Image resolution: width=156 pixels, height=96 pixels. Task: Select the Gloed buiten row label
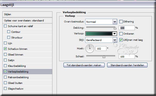click(15, 83)
